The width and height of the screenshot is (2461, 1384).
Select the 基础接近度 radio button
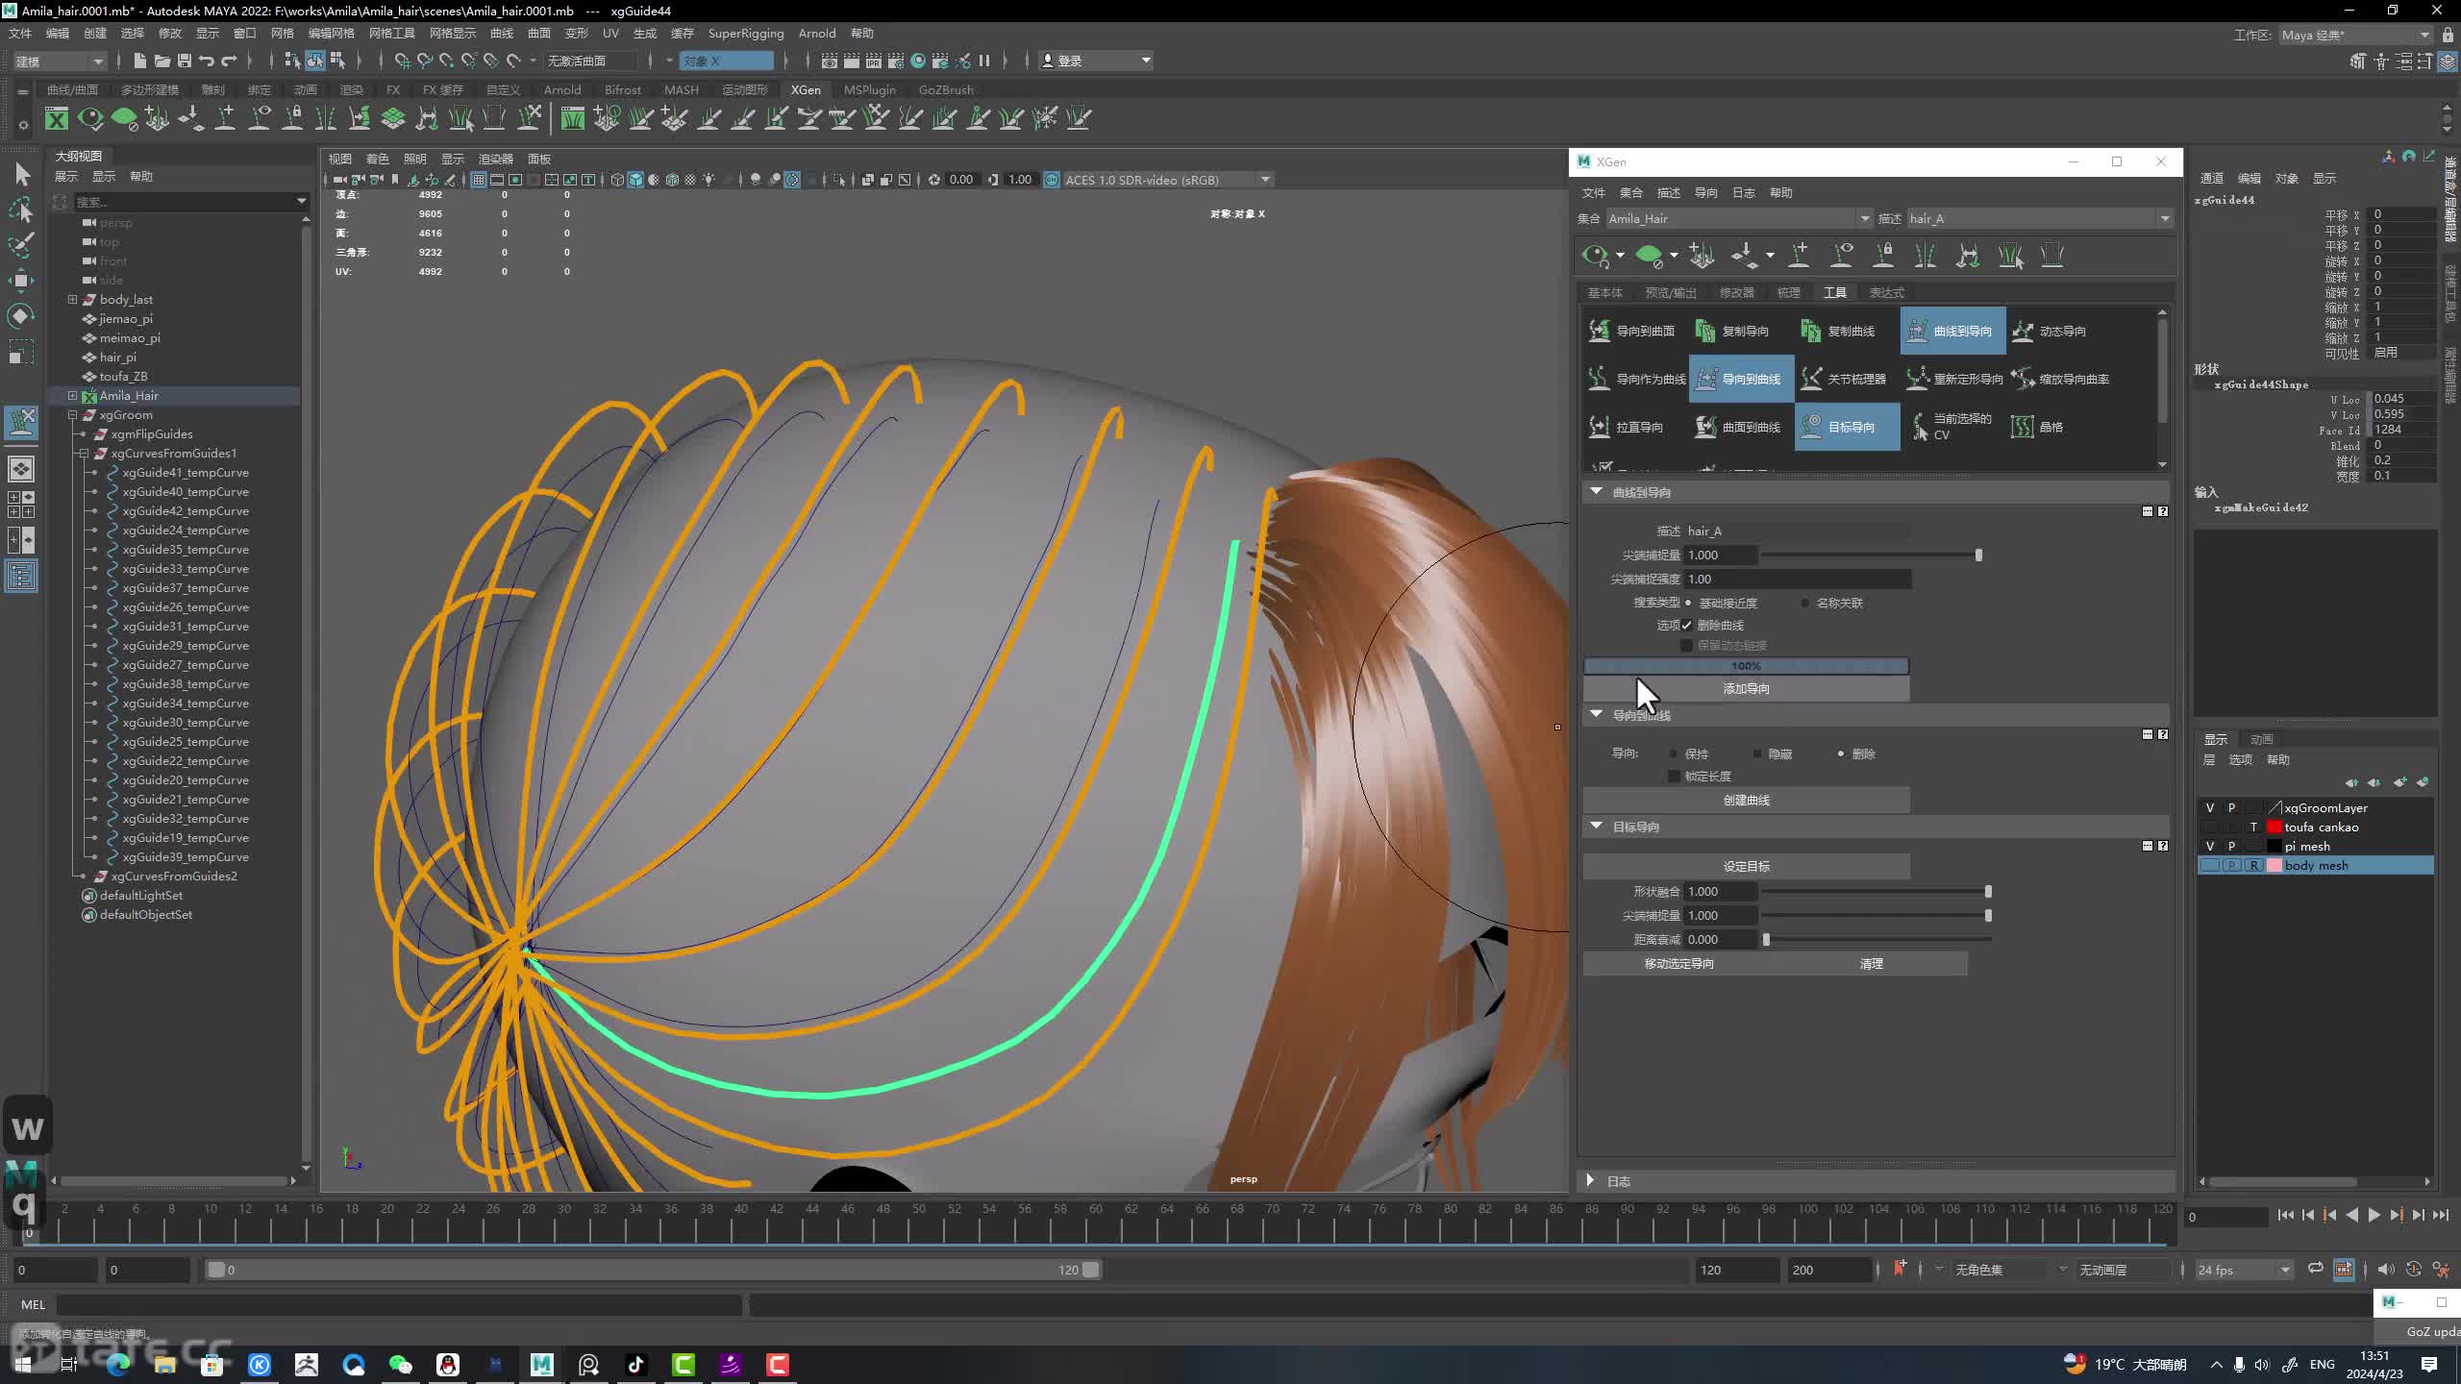click(1688, 603)
